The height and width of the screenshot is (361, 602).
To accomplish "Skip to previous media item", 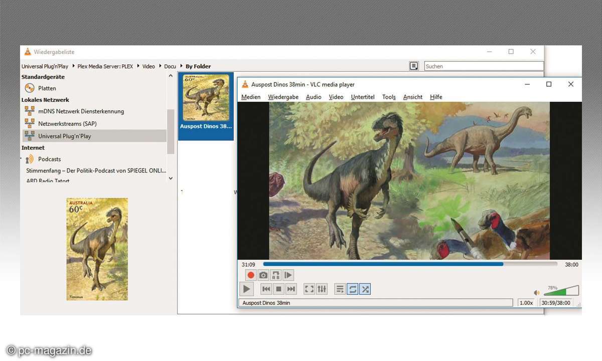I will pos(266,289).
